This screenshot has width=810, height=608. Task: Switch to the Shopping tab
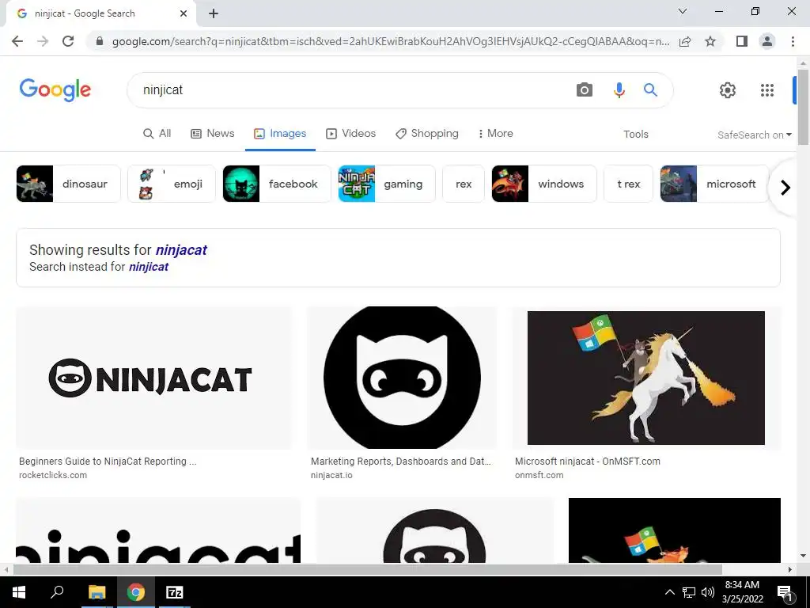pyautogui.click(x=426, y=133)
